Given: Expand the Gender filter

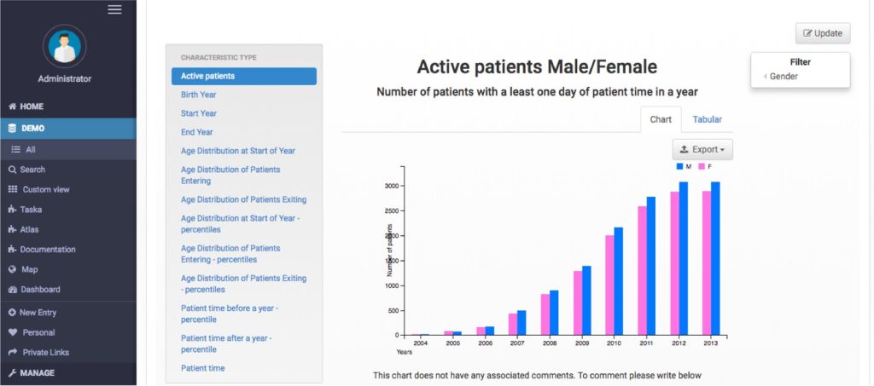Looking at the screenshot, I should pyautogui.click(x=783, y=77).
